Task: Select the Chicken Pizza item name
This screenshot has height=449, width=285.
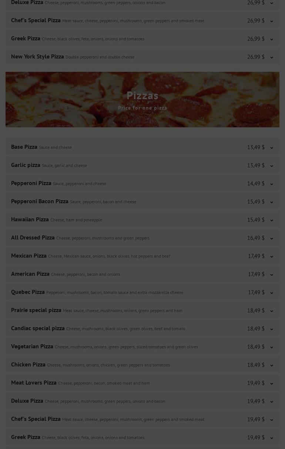Action: coord(28,365)
